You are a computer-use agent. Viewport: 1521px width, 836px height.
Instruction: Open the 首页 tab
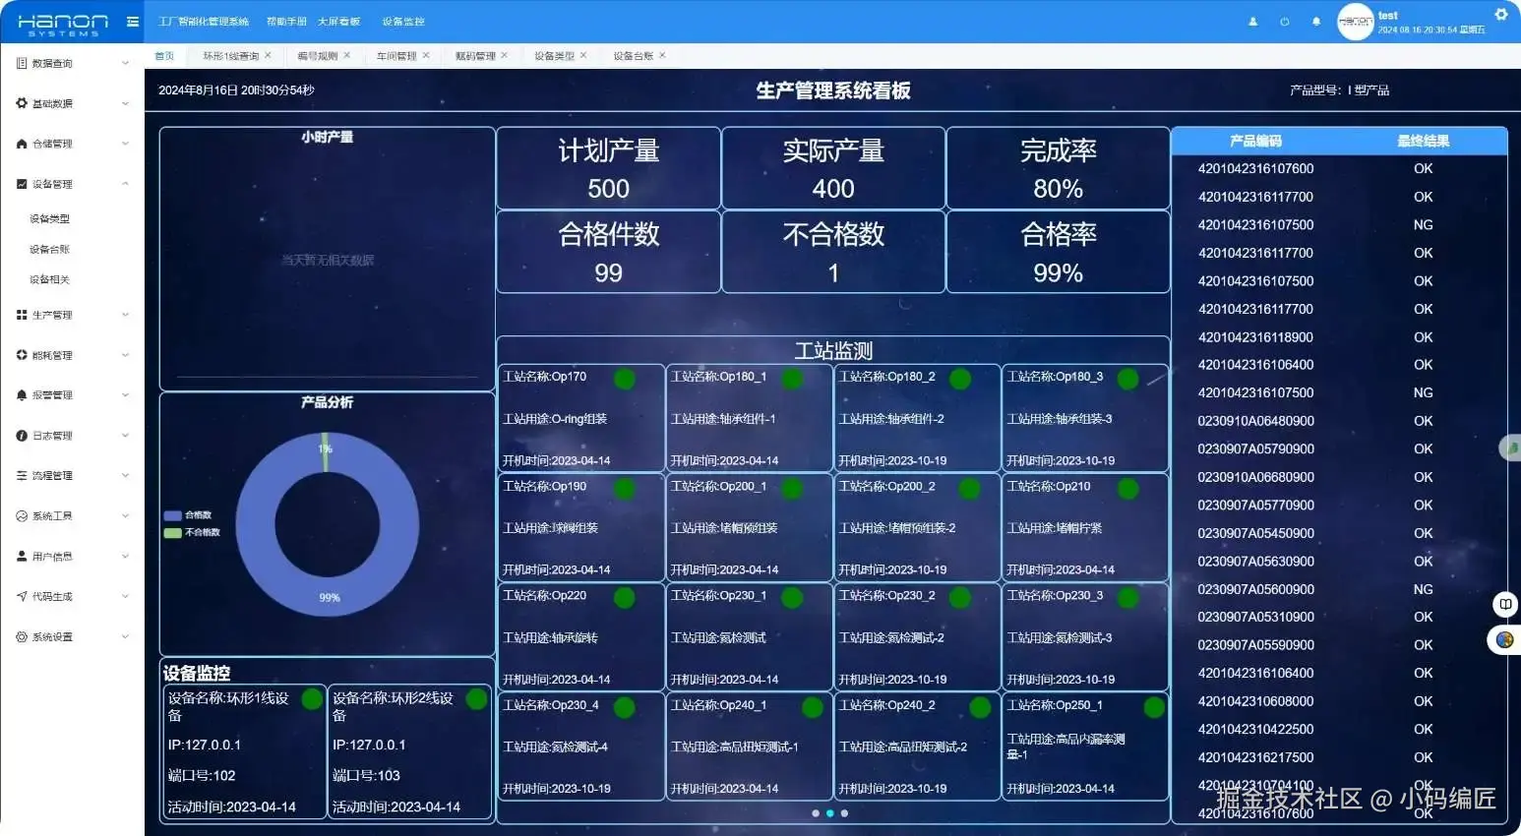tap(164, 56)
